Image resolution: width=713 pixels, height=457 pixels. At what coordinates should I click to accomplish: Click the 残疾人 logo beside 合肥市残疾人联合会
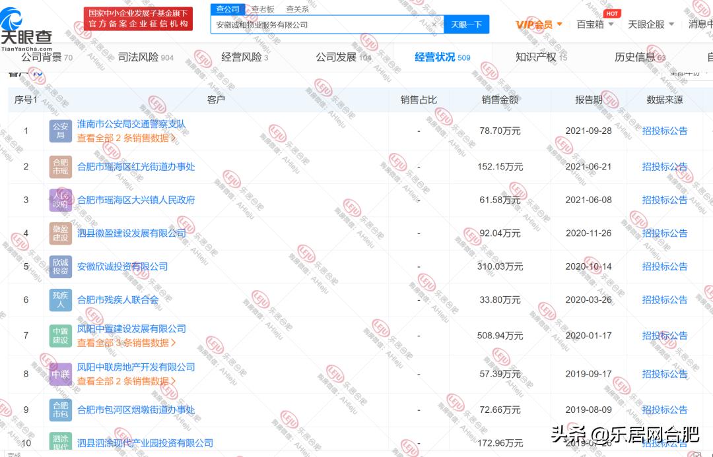click(60, 299)
